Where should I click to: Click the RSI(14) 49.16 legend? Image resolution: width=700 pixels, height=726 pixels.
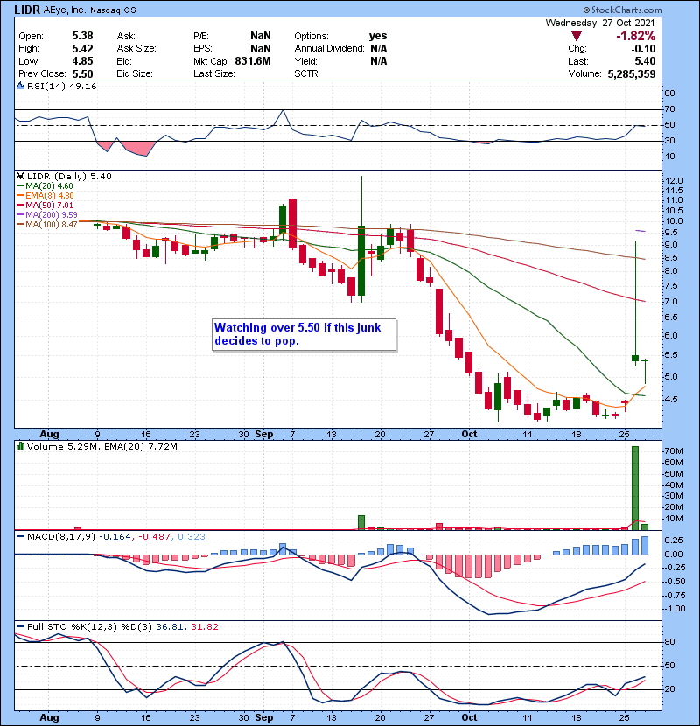coord(61,86)
